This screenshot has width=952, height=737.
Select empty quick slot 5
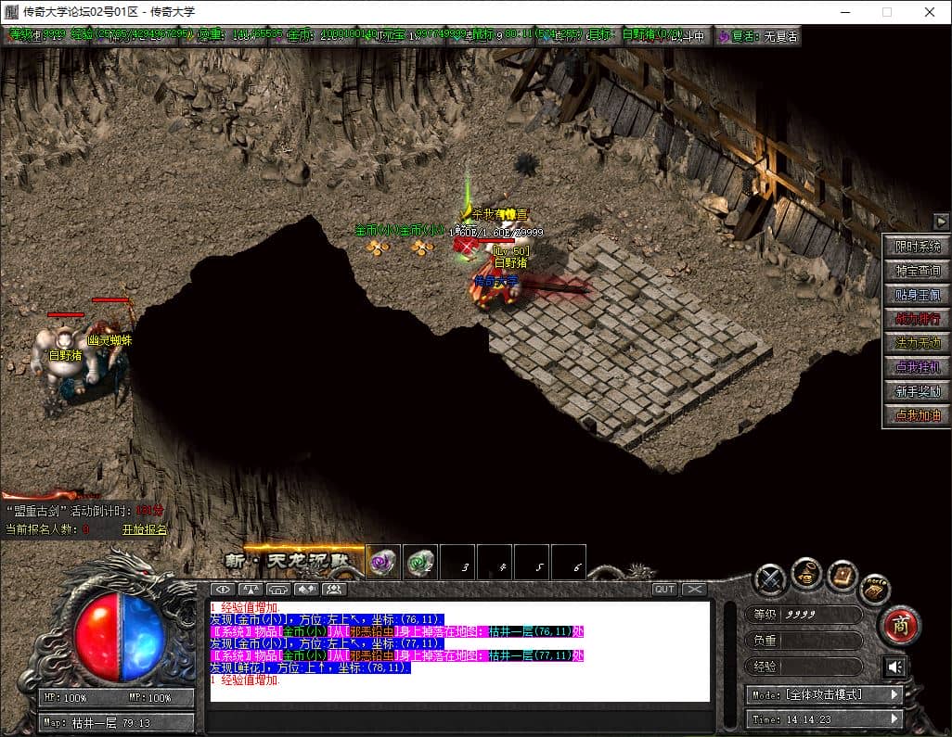tap(532, 563)
